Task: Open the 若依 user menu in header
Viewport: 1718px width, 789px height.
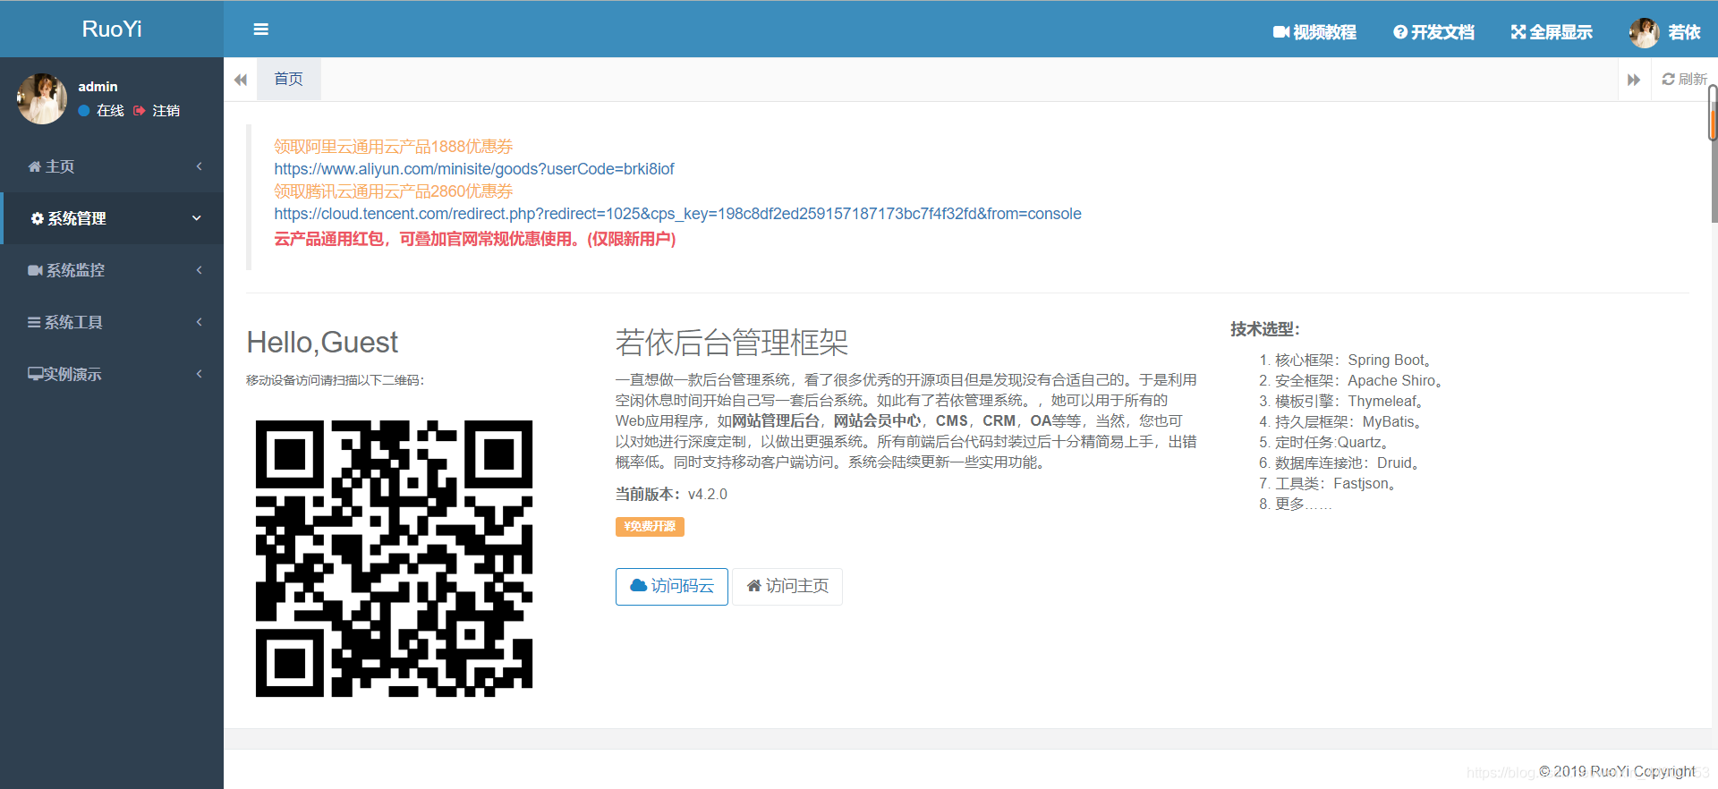Action: tap(1665, 32)
